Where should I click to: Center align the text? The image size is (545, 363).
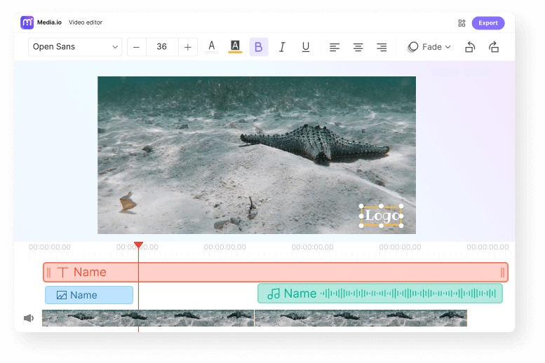tap(358, 47)
